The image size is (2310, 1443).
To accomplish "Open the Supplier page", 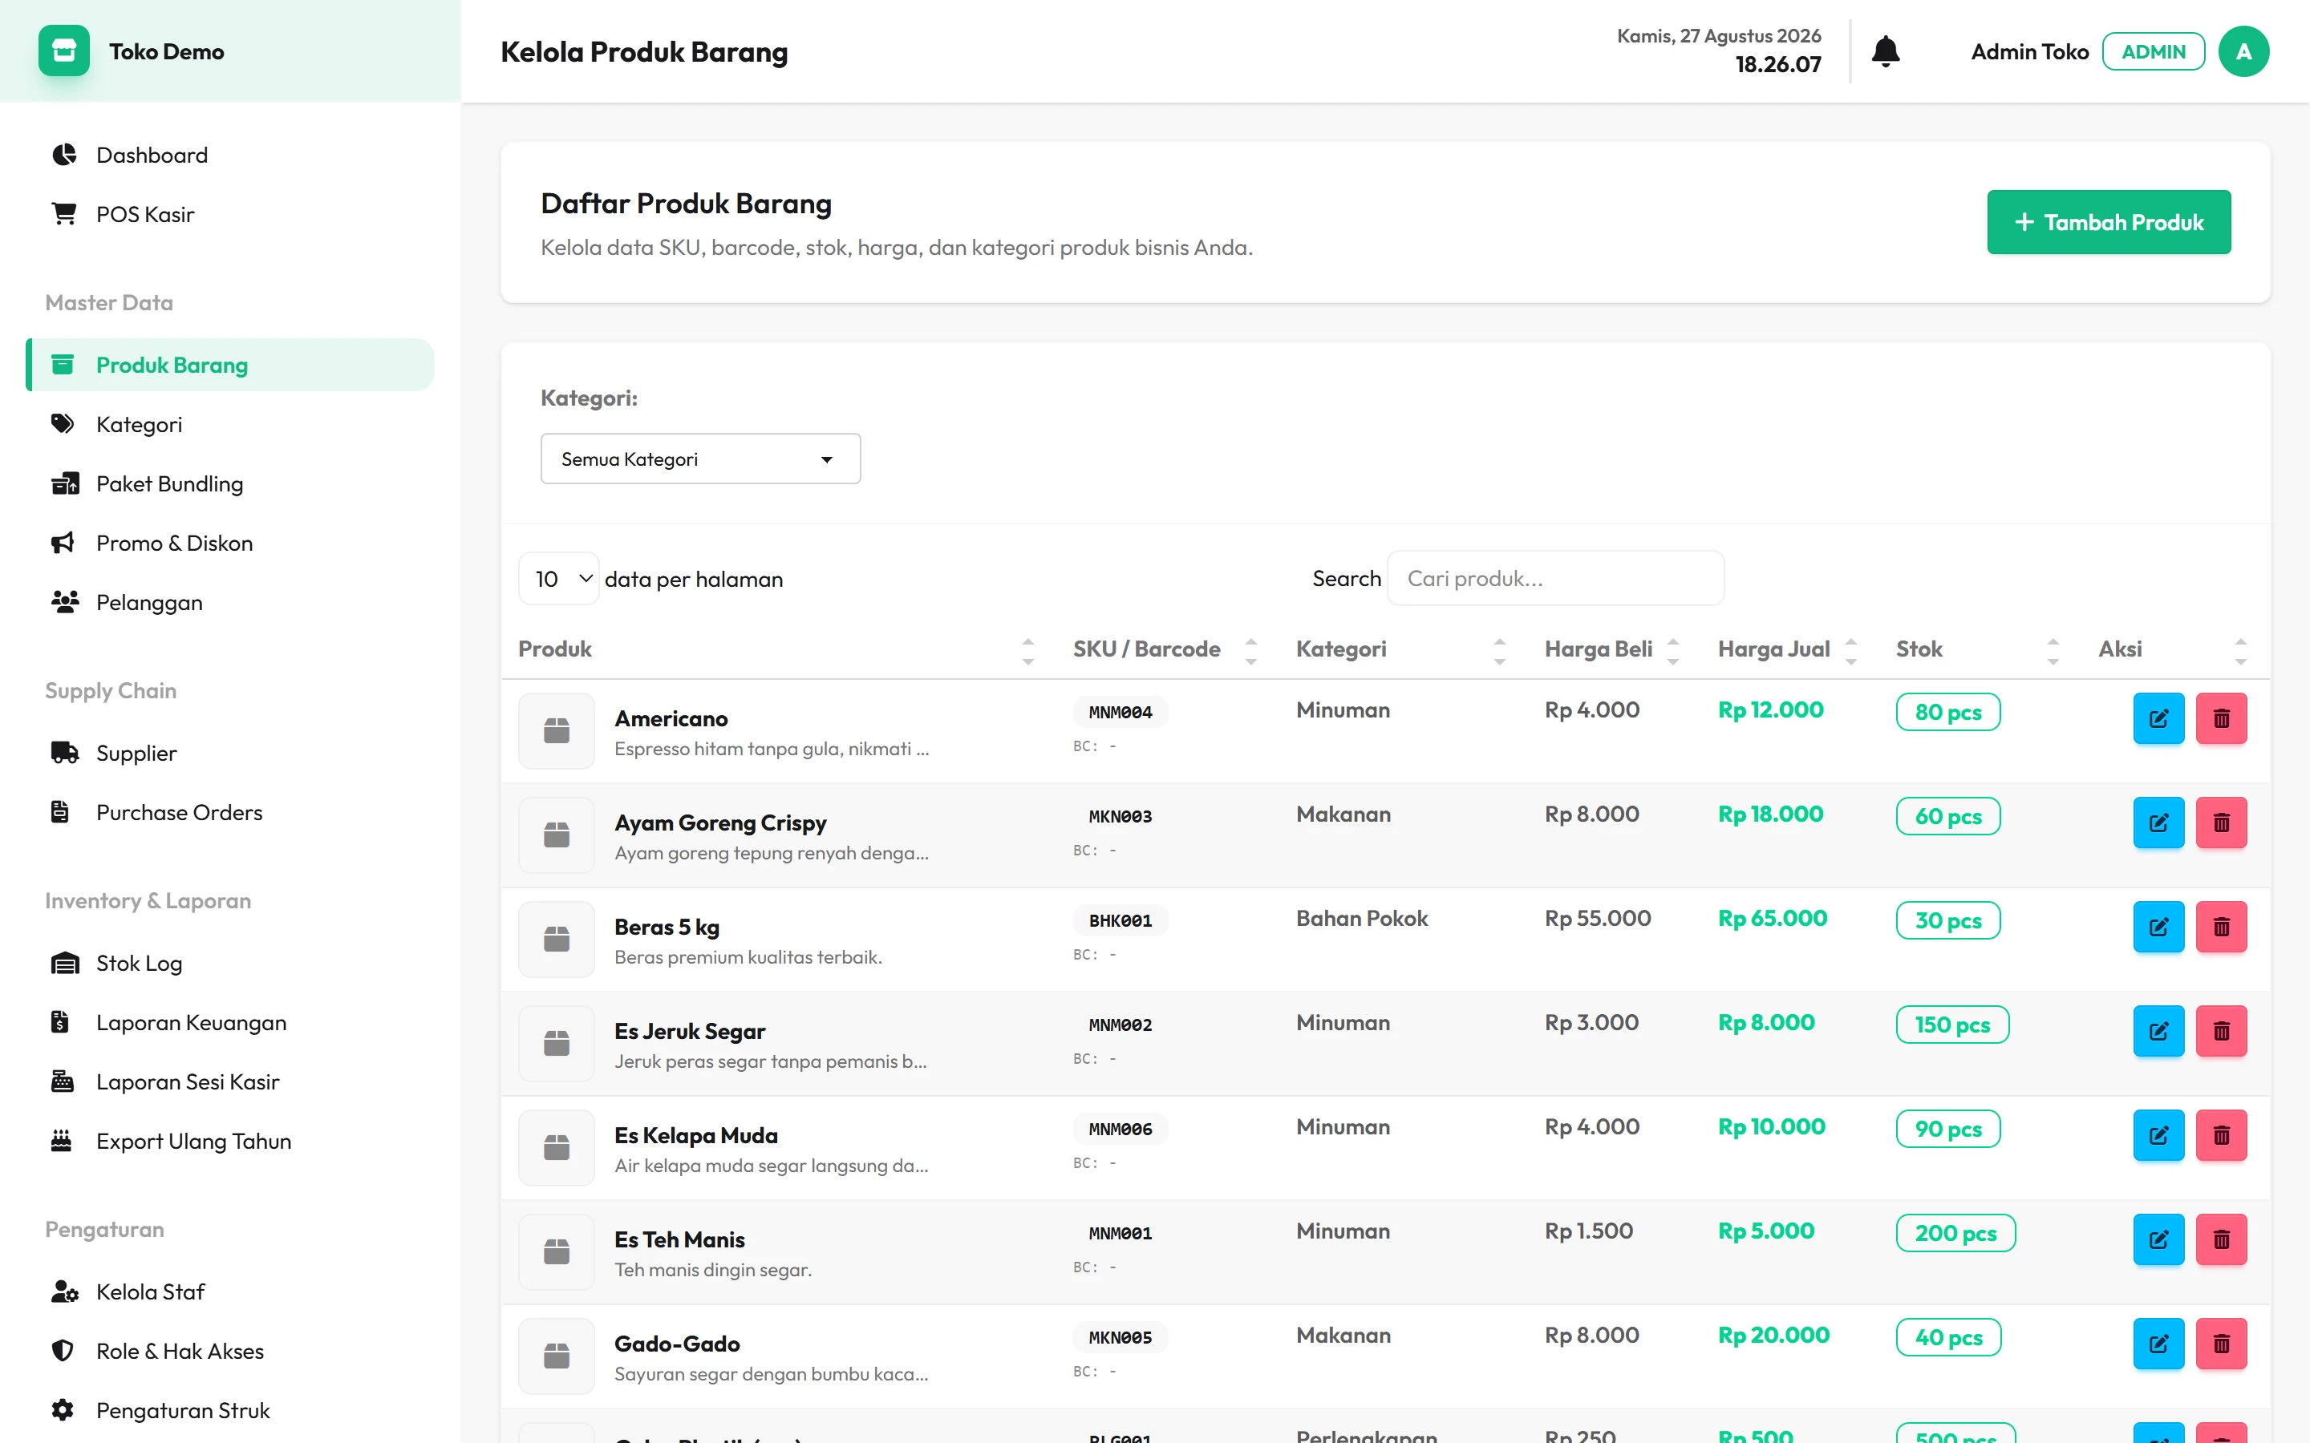I will [x=230, y=753].
